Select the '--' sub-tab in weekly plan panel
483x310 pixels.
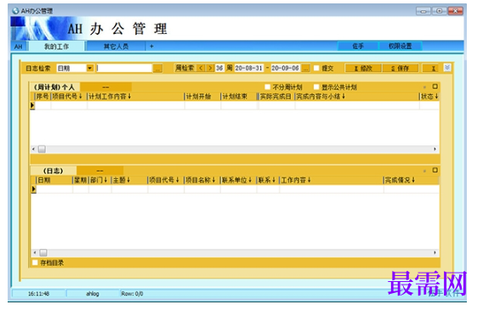pyautogui.click(x=105, y=87)
